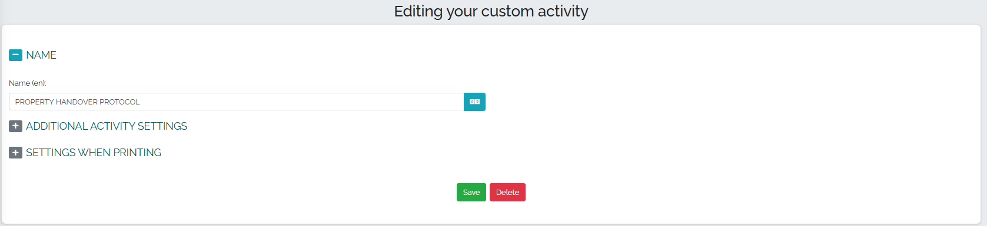Click the 'Name (en):' field label
Screen dimensions: 987x226
point(28,83)
